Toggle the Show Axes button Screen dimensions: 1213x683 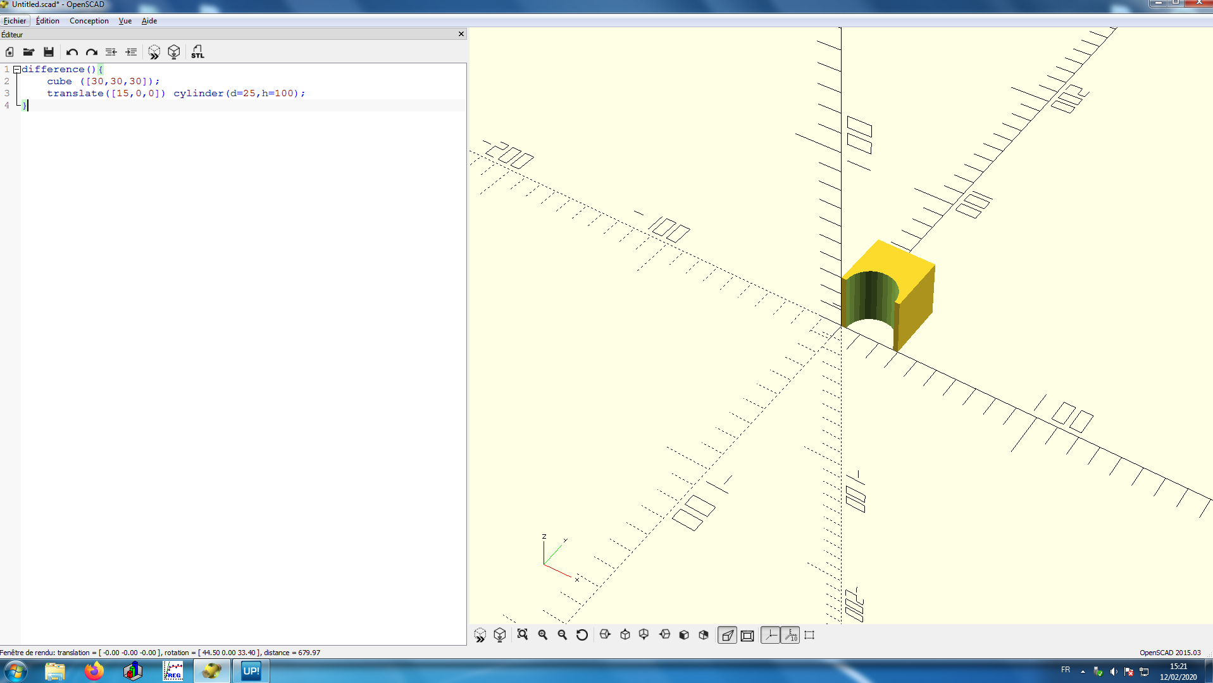coord(770,635)
